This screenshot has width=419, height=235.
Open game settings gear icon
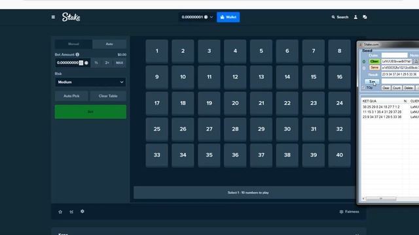click(x=82, y=211)
